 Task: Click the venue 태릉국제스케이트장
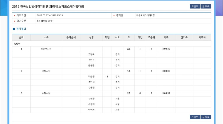pos(145,15)
